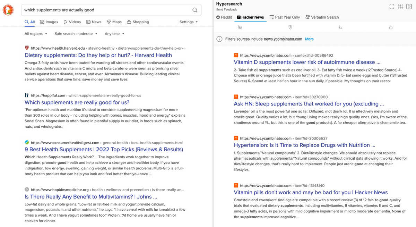Click the 'Omega-3 fatty acids have been touted' snippet
Viewport: 416px width, 227px height.
104,71
